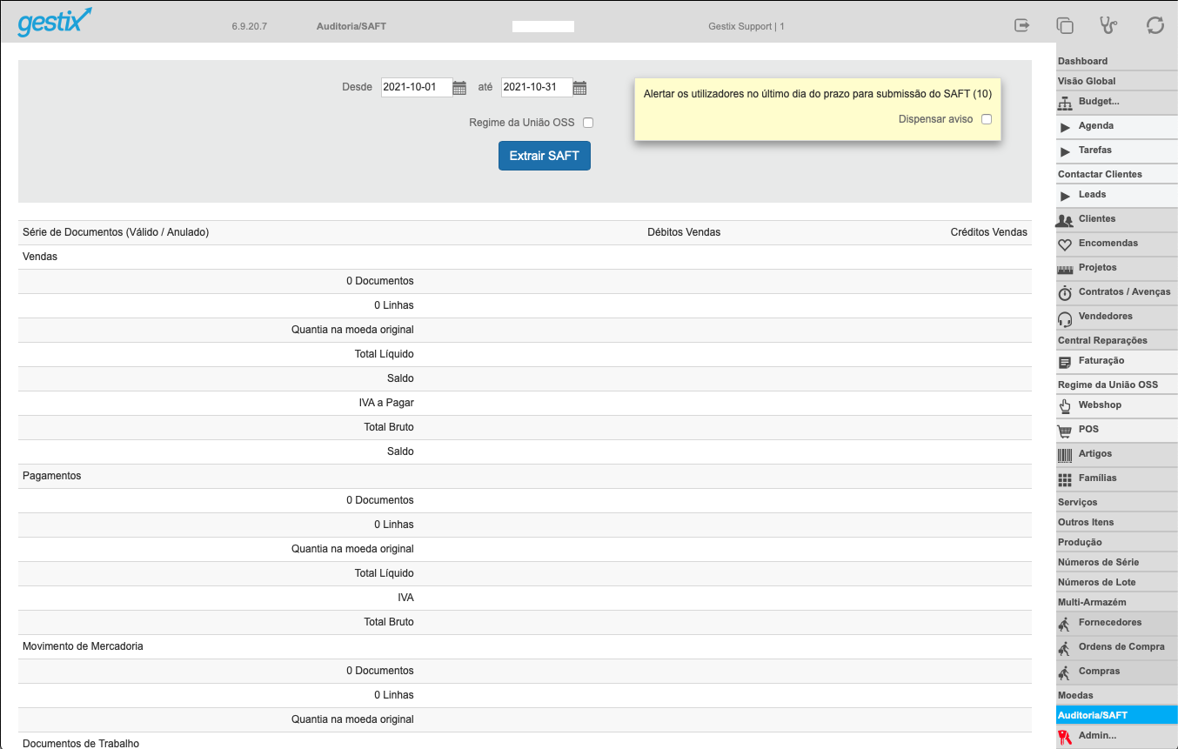The height and width of the screenshot is (749, 1178).
Task: Click Gestix Support | 1 in header
Action: (746, 27)
